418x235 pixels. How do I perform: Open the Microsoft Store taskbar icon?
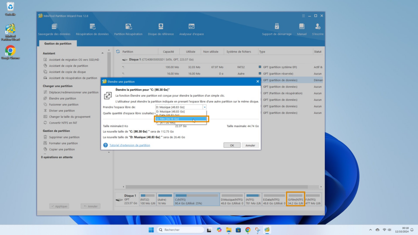coord(238,230)
